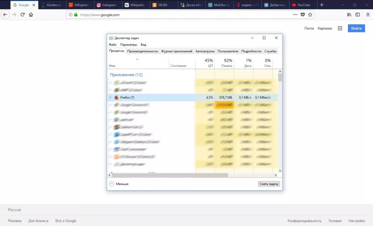
Task: Toggle the Firefox sidebar icon
Action: pyautogui.click(x=358, y=15)
